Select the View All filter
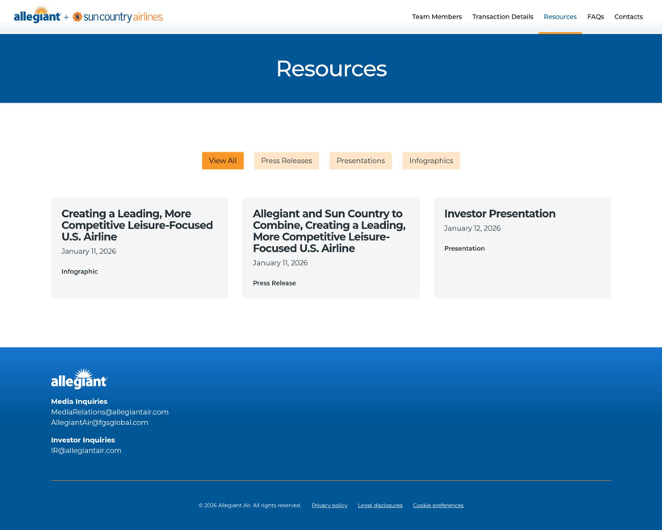 (x=223, y=161)
